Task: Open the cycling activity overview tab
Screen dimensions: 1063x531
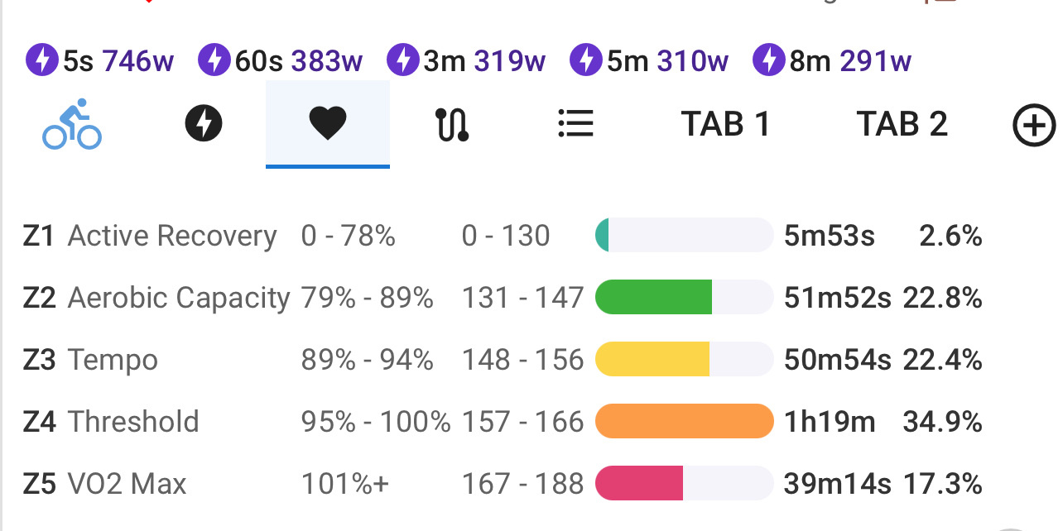Action: pos(72,124)
